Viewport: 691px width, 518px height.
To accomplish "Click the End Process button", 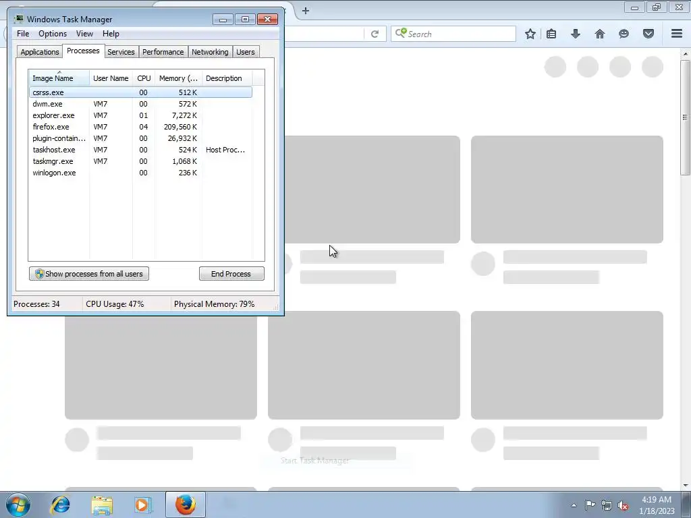I will (x=231, y=274).
